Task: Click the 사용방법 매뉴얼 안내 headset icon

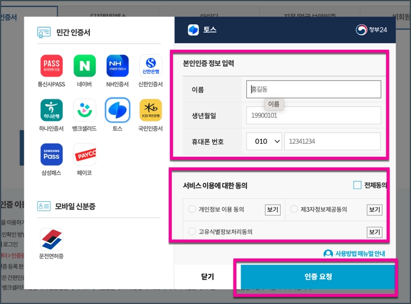Action: pos(328,254)
